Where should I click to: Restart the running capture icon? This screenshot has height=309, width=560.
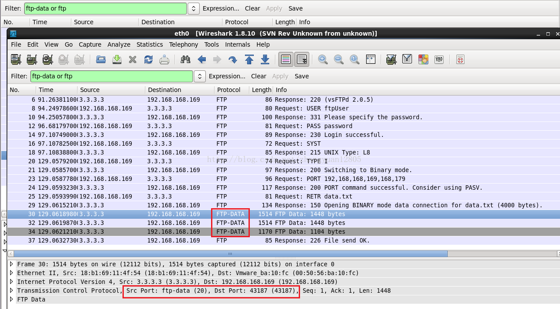coord(79,59)
